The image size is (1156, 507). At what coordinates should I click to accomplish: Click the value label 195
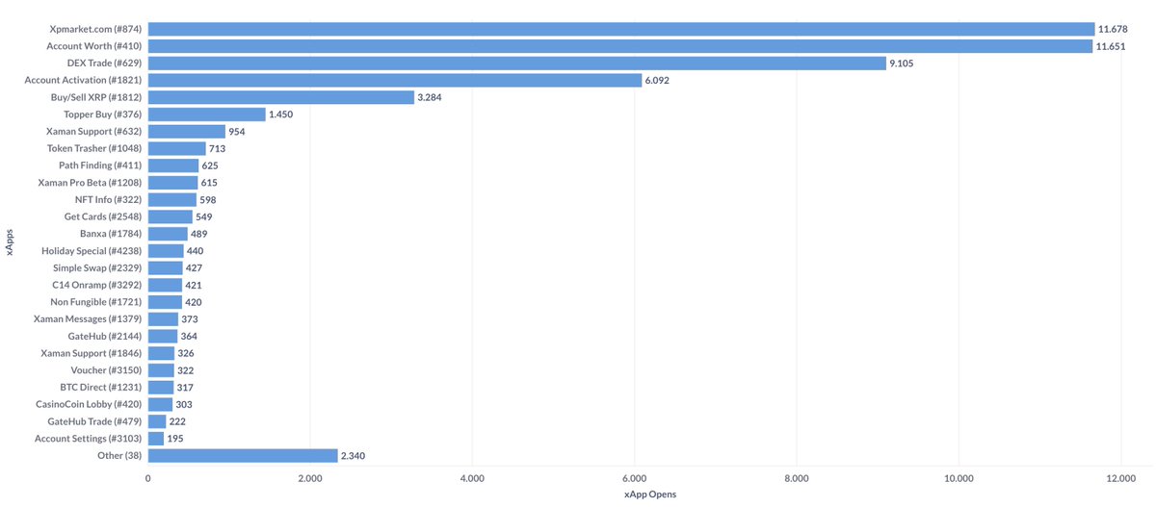pos(175,439)
